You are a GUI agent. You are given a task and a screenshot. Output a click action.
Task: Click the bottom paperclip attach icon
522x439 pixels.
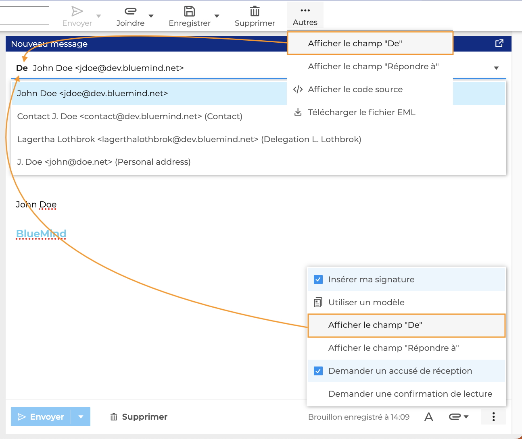[455, 417]
